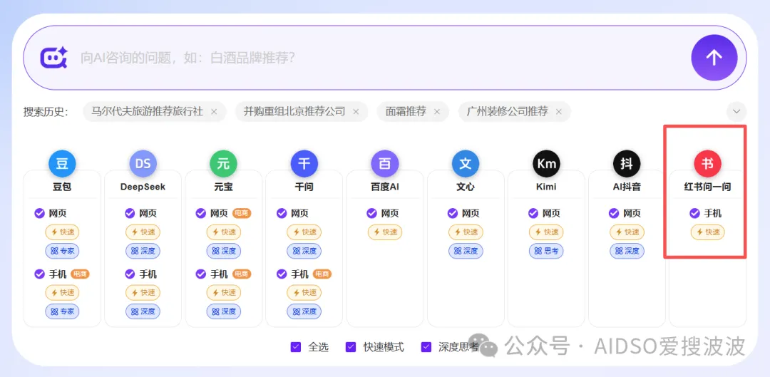The image size is (770, 377).
Task: Click 快速 tag under 元宝 网页
Action: click(x=223, y=232)
